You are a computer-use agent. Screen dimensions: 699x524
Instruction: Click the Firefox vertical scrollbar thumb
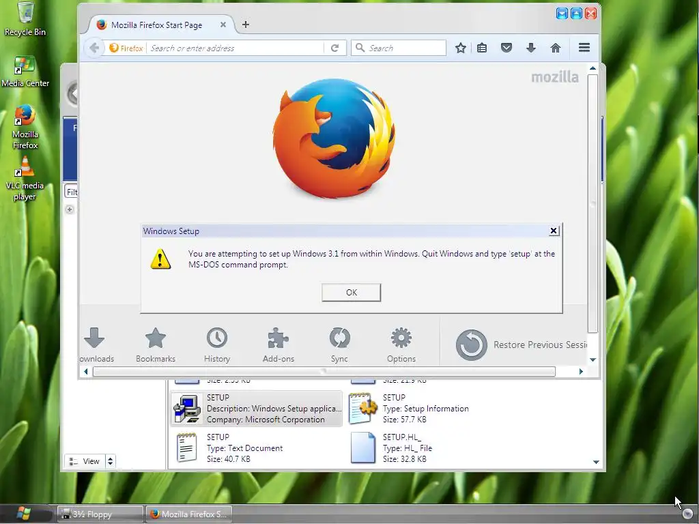click(593, 203)
